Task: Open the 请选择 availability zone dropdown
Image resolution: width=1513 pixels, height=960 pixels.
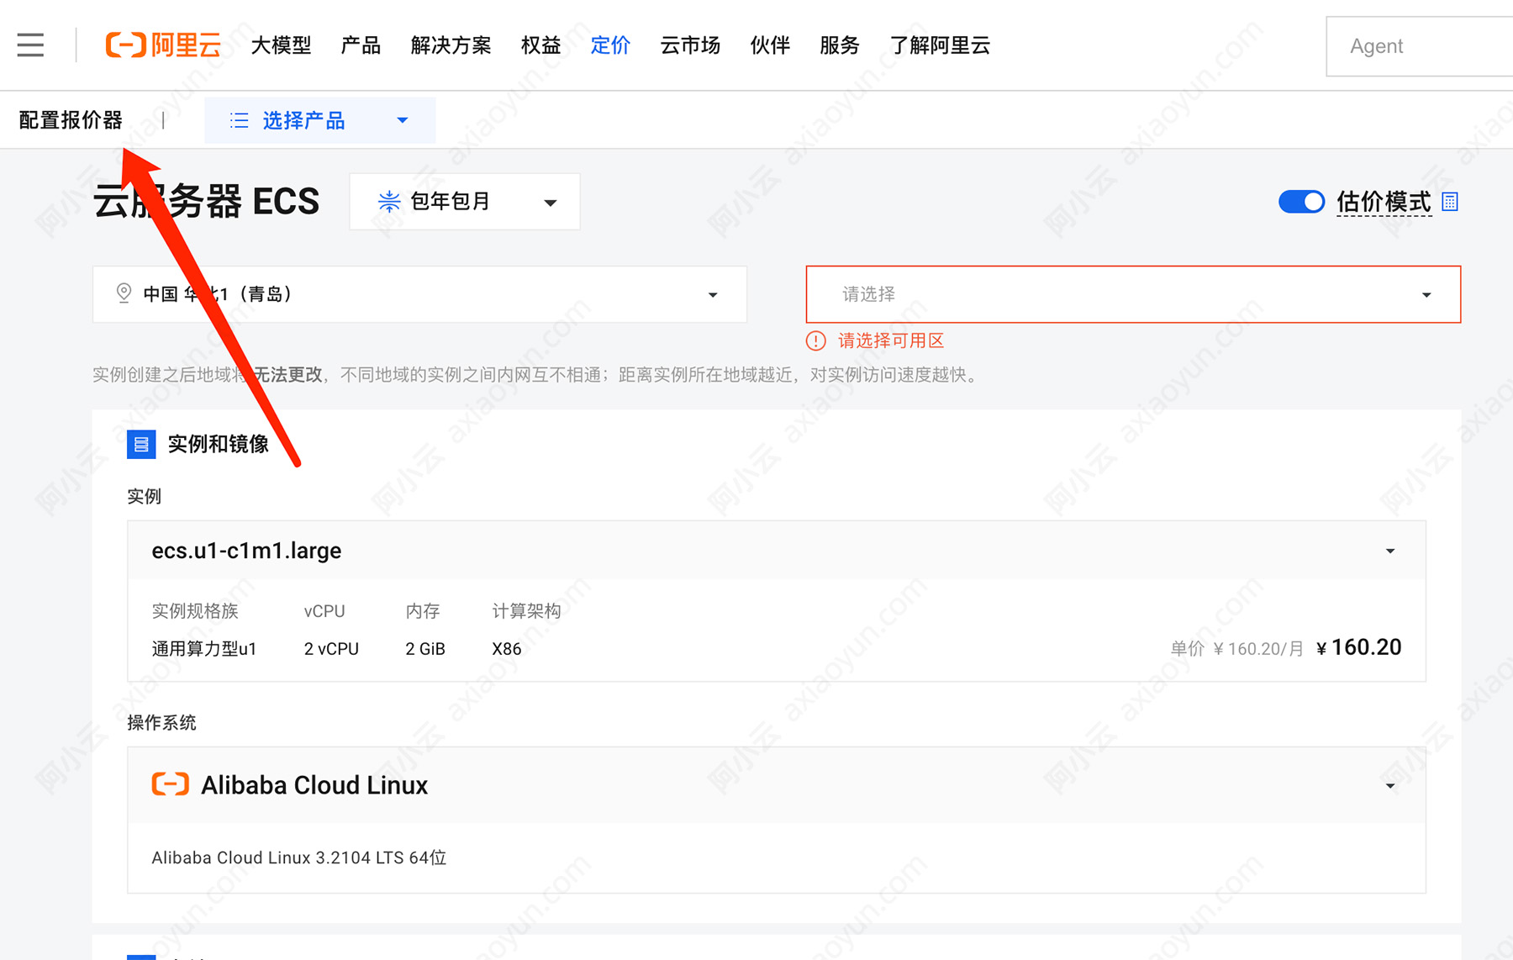Action: [1133, 294]
